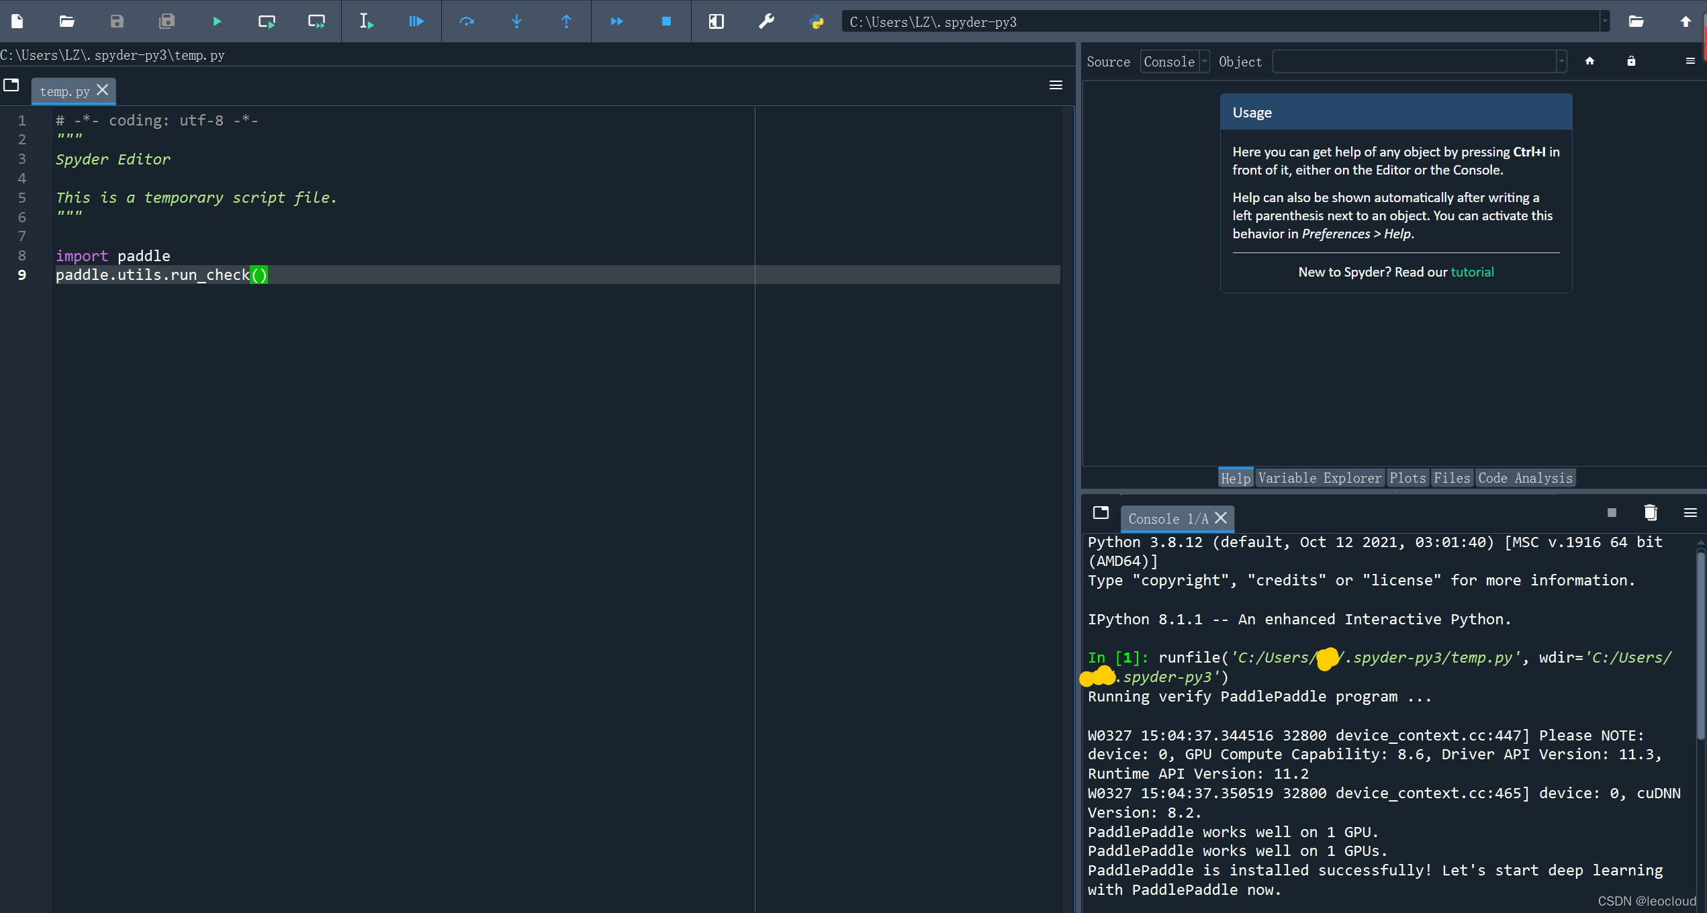Toggle the Help pane lock icon
Image resolution: width=1707 pixels, height=913 pixels.
(x=1631, y=61)
